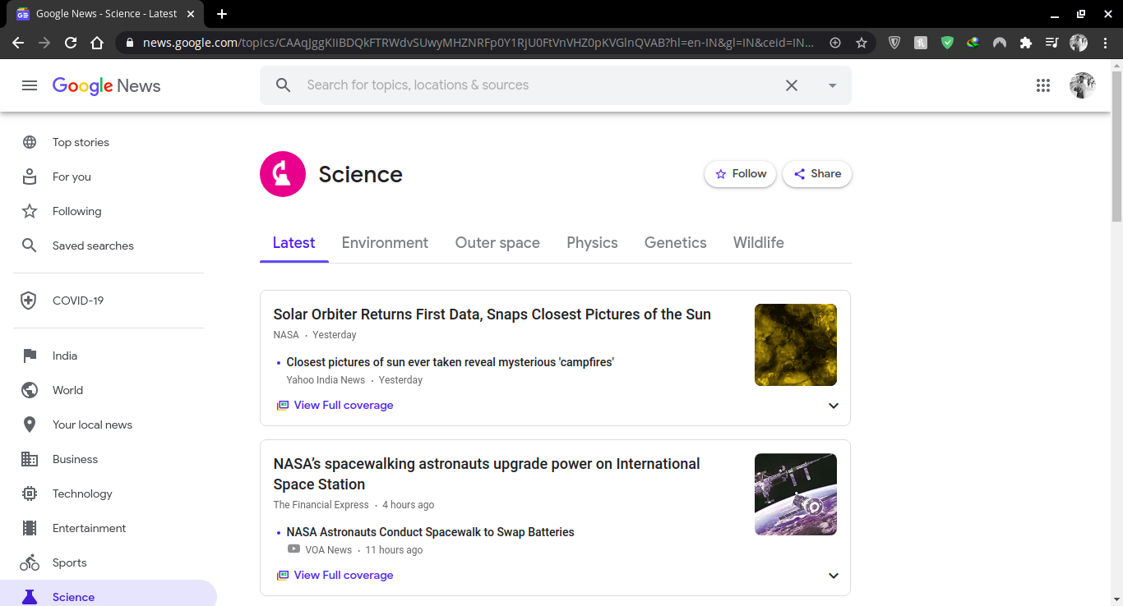Select Top stories in sidebar
The width and height of the screenshot is (1123, 606).
click(81, 142)
